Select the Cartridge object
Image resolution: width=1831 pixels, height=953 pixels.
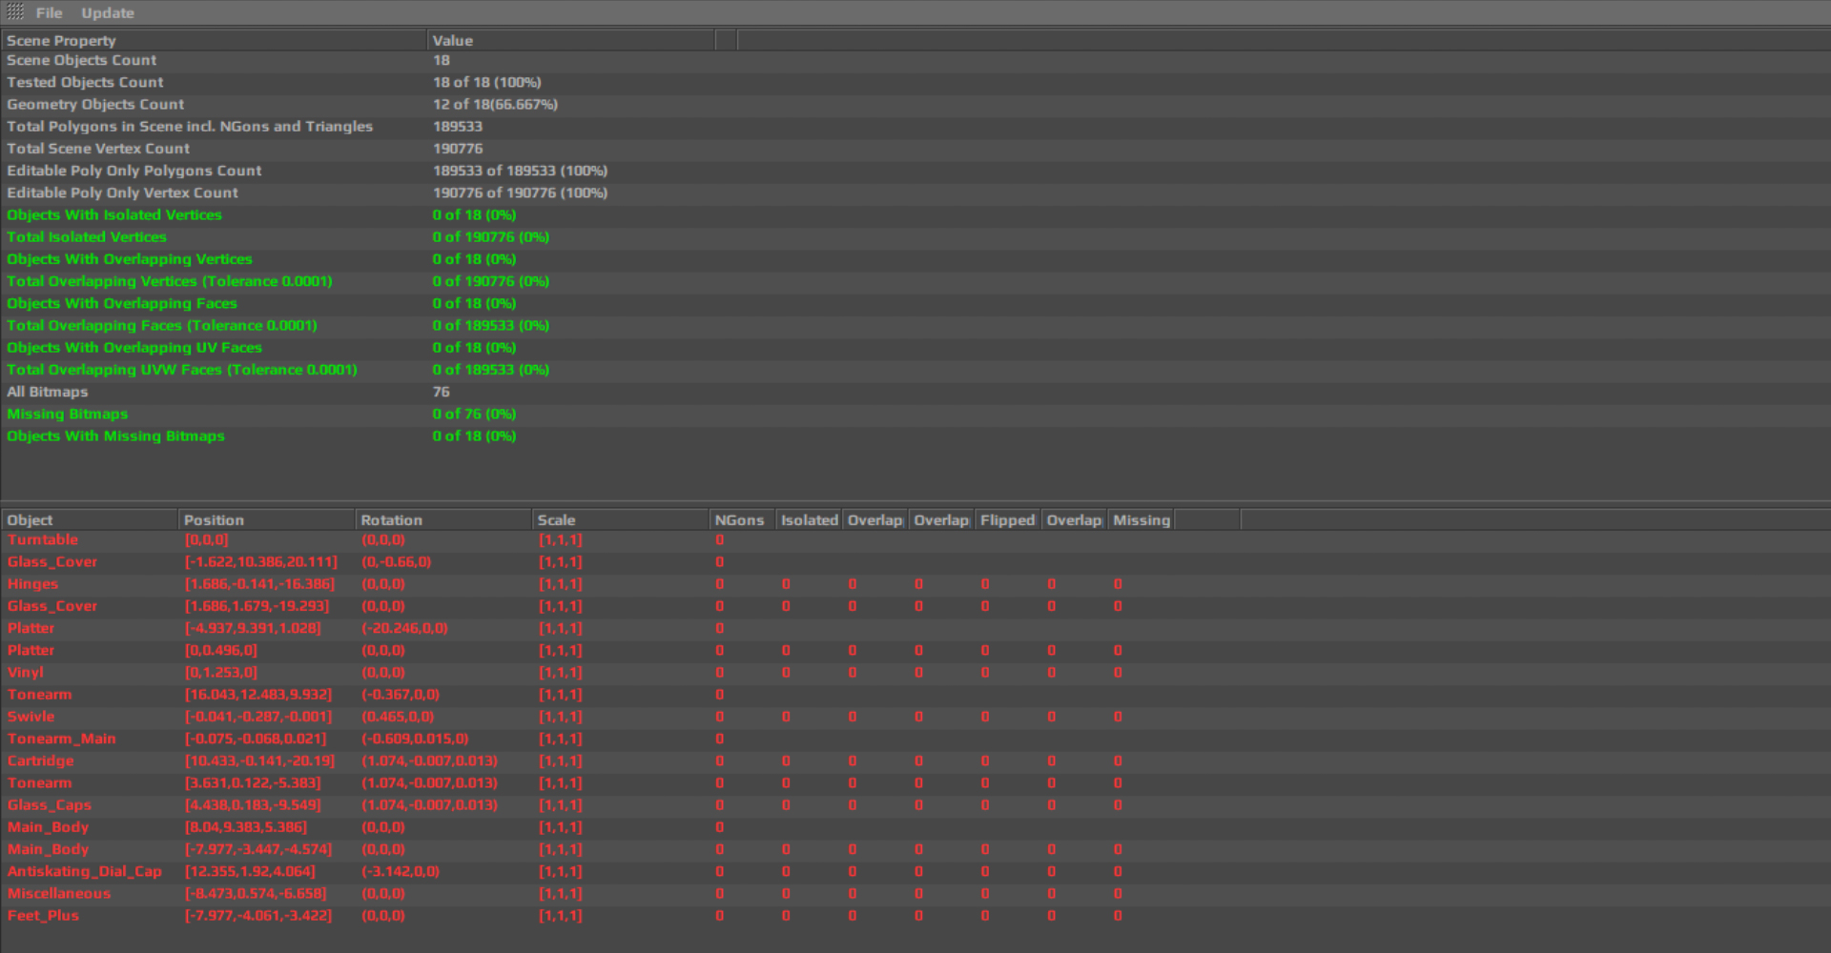click(40, 760)
